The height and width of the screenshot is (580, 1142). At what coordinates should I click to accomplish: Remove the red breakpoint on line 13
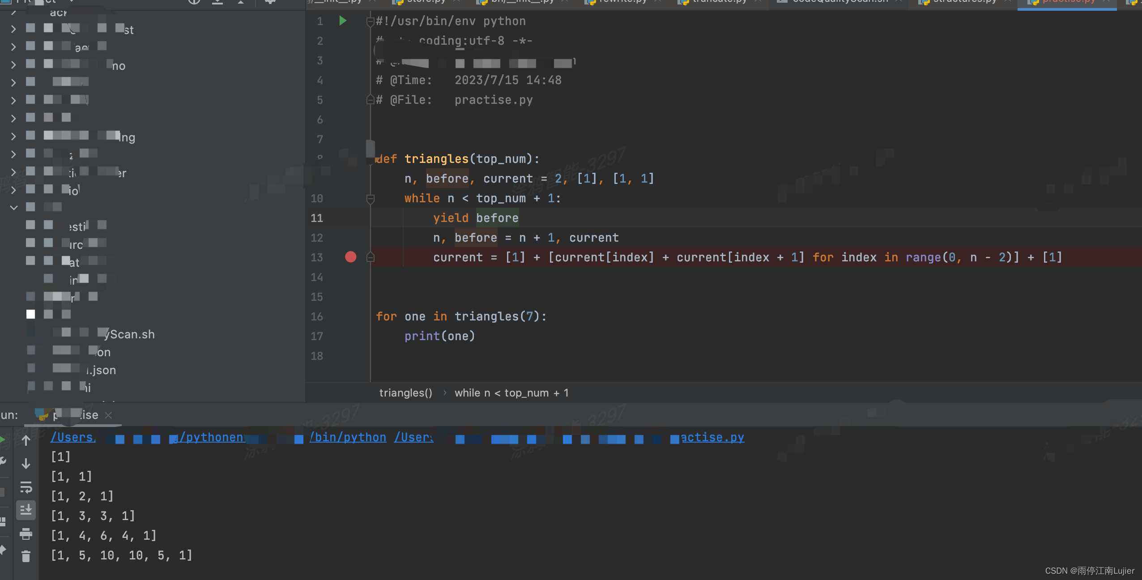tap(351, 257)
